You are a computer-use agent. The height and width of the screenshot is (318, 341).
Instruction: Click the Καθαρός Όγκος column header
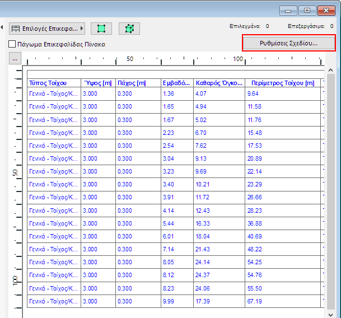tap(218, 83)
